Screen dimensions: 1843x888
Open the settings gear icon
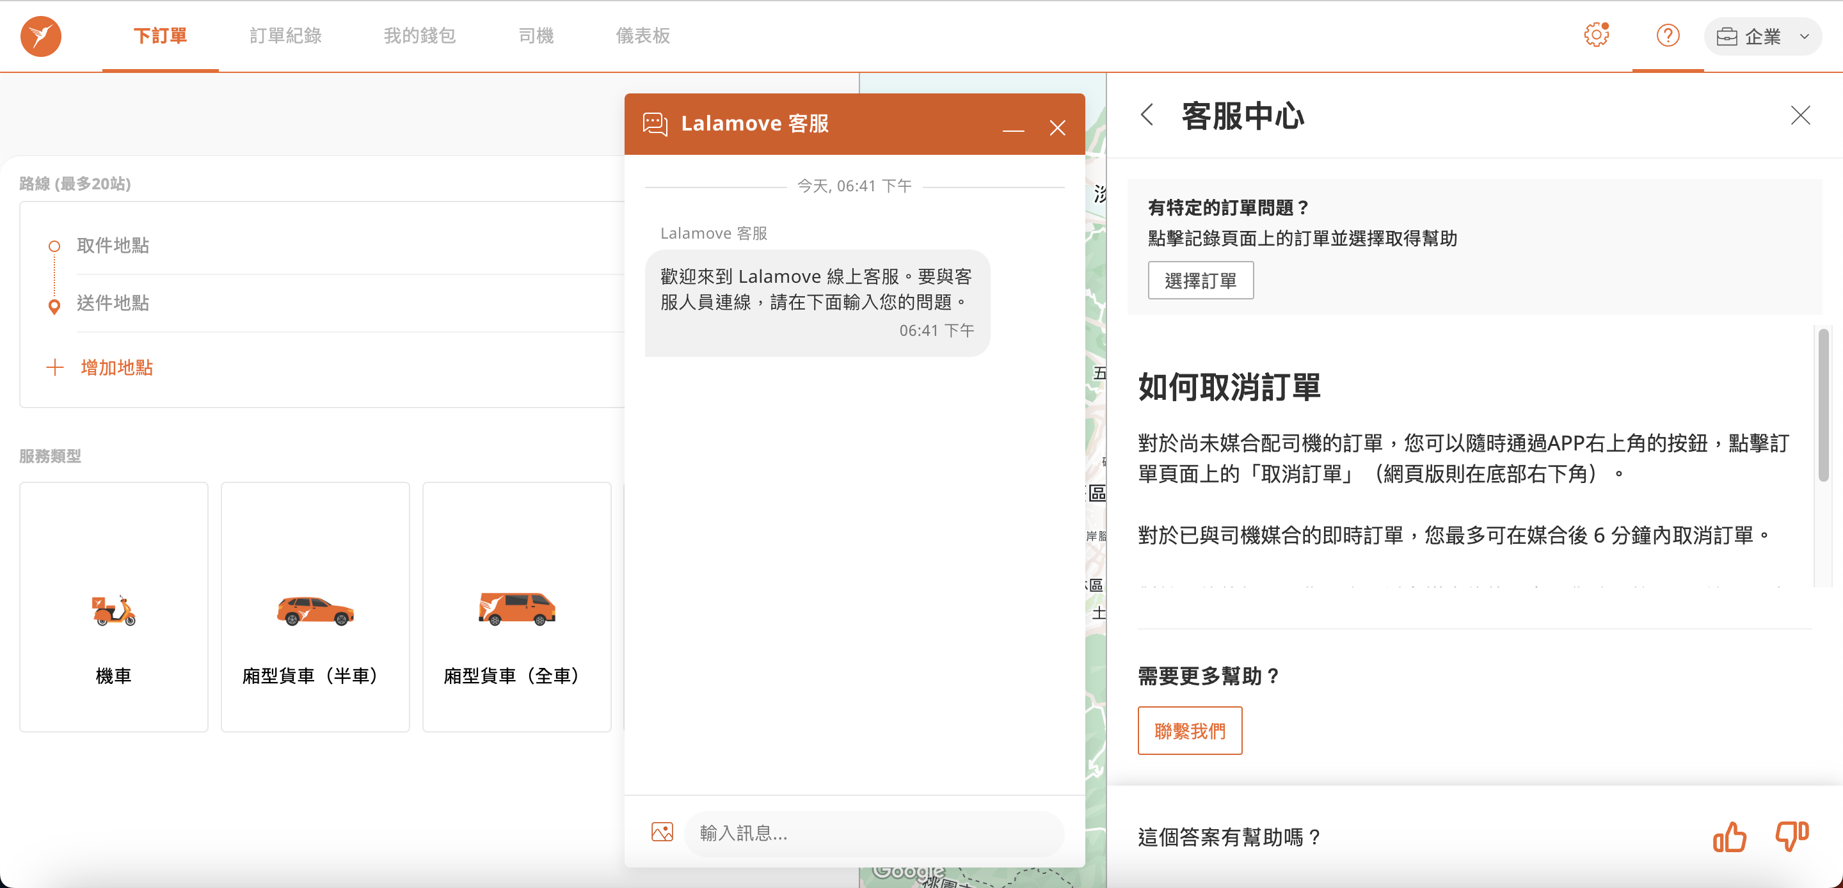[1596, 35]
